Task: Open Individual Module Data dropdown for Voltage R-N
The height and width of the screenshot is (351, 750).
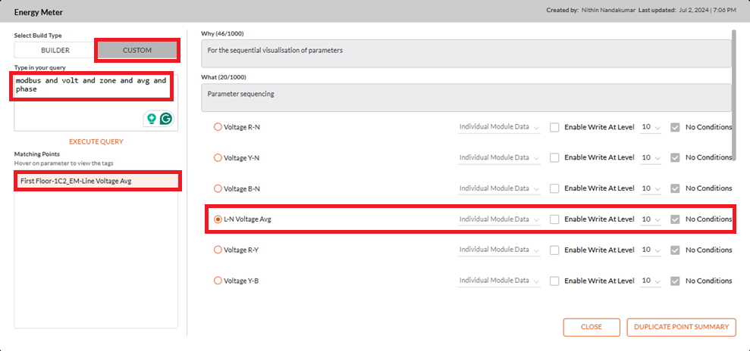Action: (499, 127)
